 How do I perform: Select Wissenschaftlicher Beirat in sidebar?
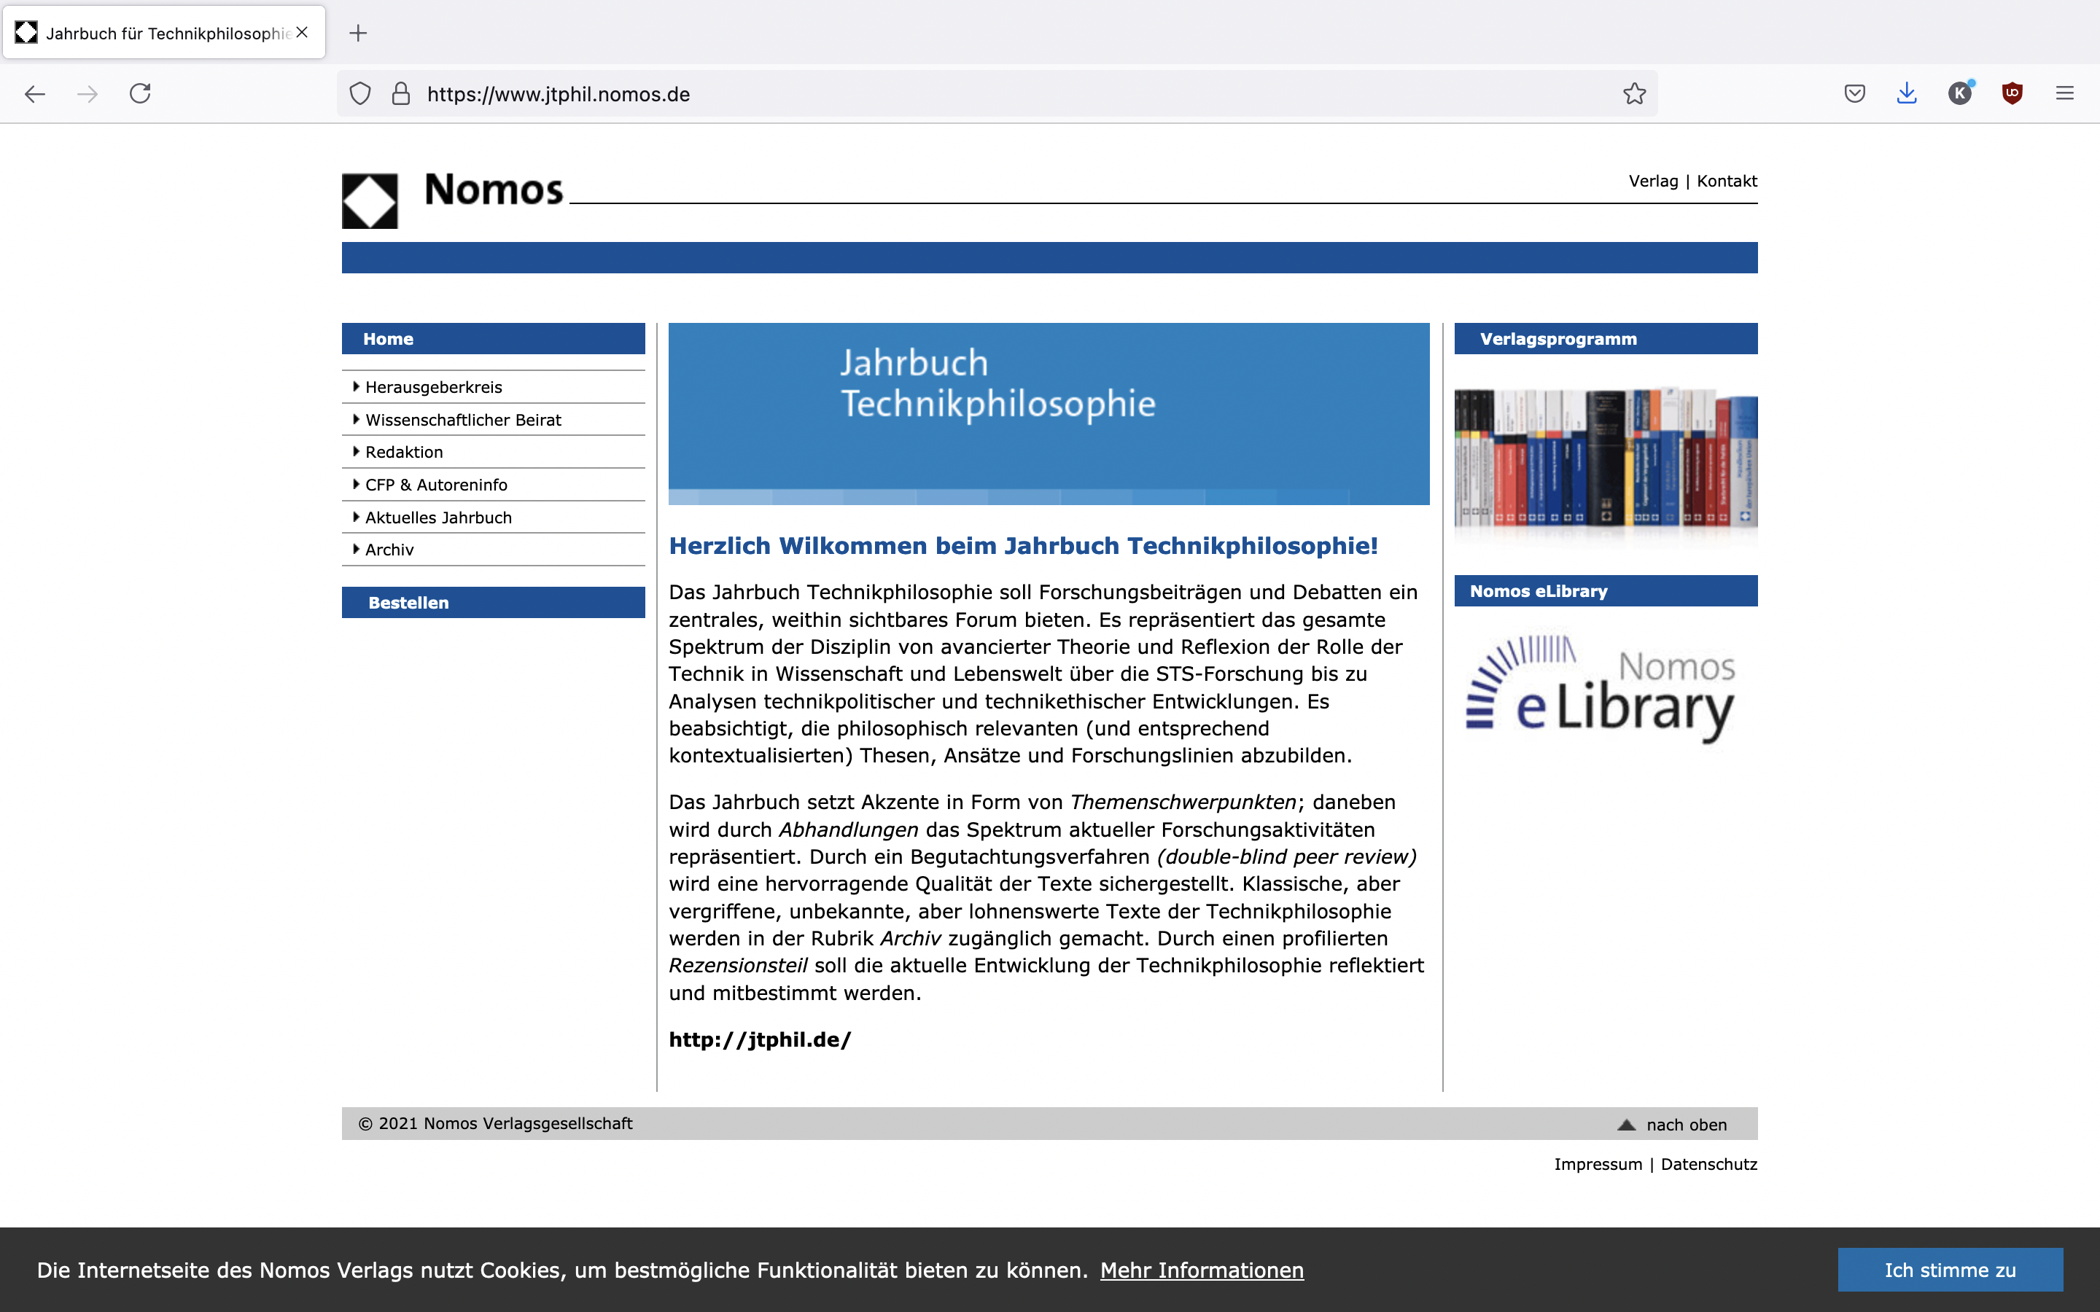(x=462, y=420)
